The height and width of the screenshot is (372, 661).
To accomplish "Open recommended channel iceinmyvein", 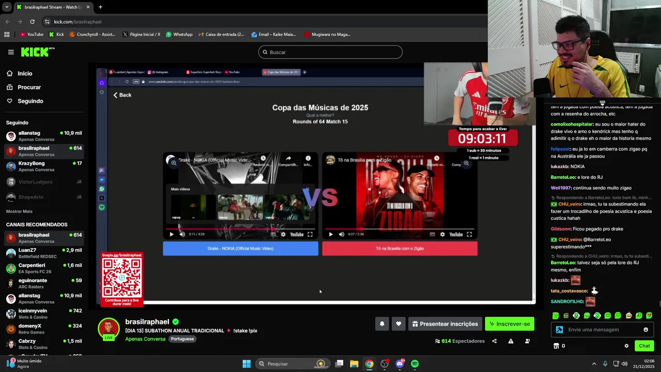I will coord(44,314).
